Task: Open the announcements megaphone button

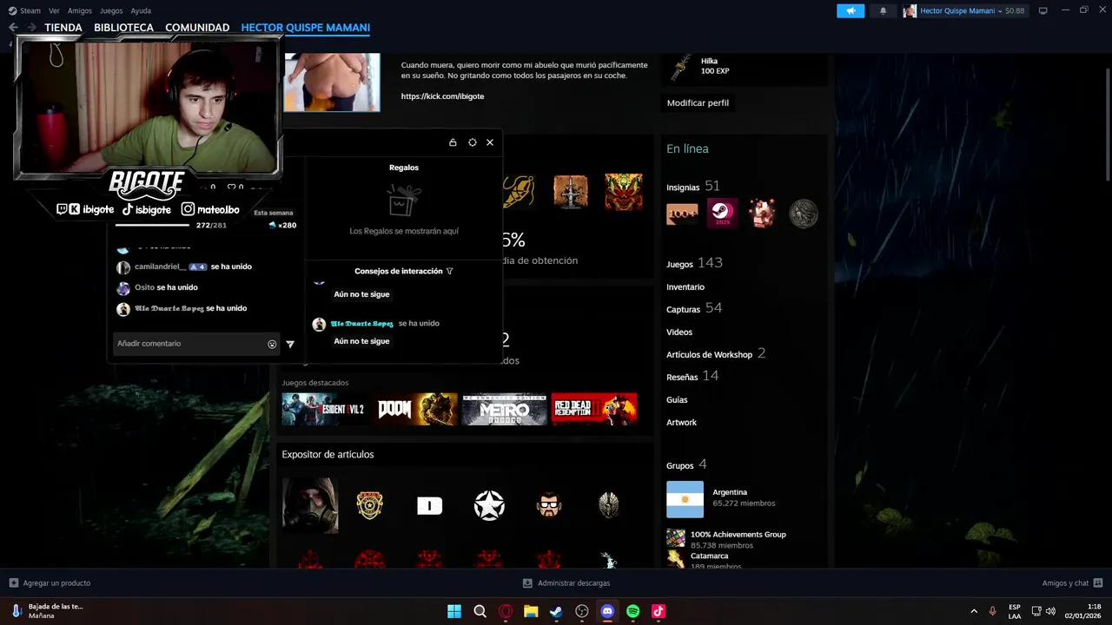Action: click(x=851, y=10)
